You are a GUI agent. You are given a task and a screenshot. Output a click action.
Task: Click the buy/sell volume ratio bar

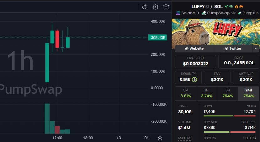click(x=230, y=132)
